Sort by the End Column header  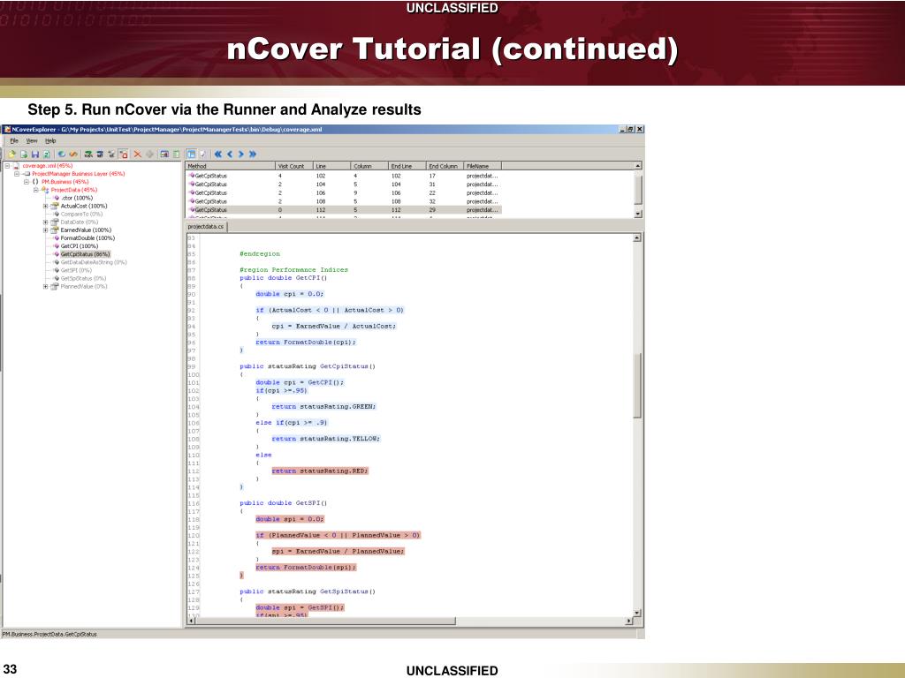point(445,166)
